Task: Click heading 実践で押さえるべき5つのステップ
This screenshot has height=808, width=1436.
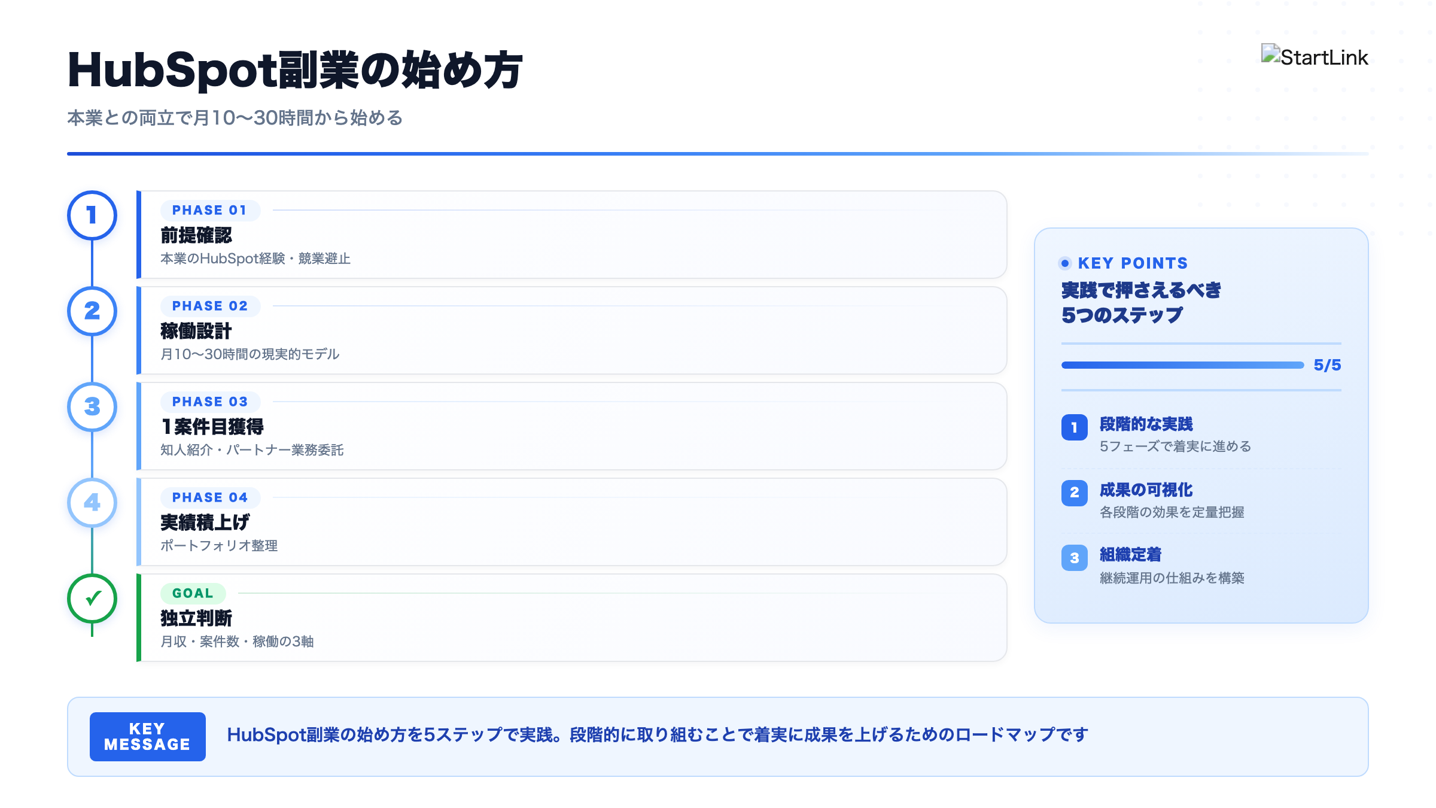Action: 1141,303
